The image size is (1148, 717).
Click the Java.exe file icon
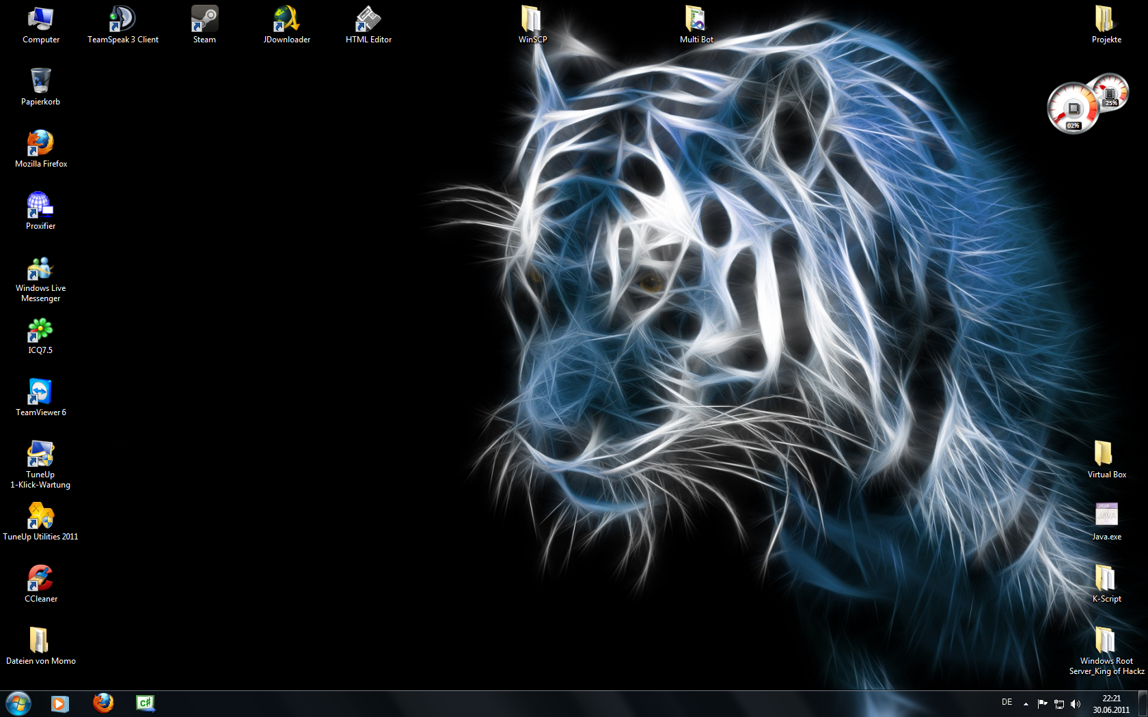pyautogui.click(x=1106, y=515)
